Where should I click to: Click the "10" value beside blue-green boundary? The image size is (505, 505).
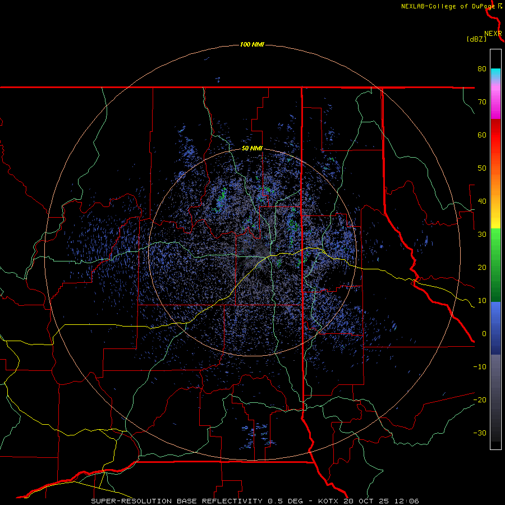point(482,301)
